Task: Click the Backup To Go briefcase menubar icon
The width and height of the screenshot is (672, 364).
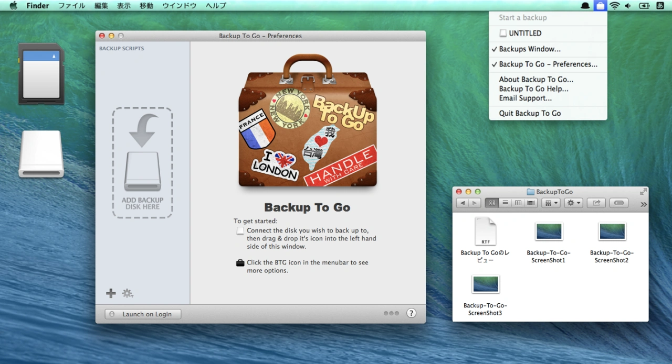Action: coord(600,6)
